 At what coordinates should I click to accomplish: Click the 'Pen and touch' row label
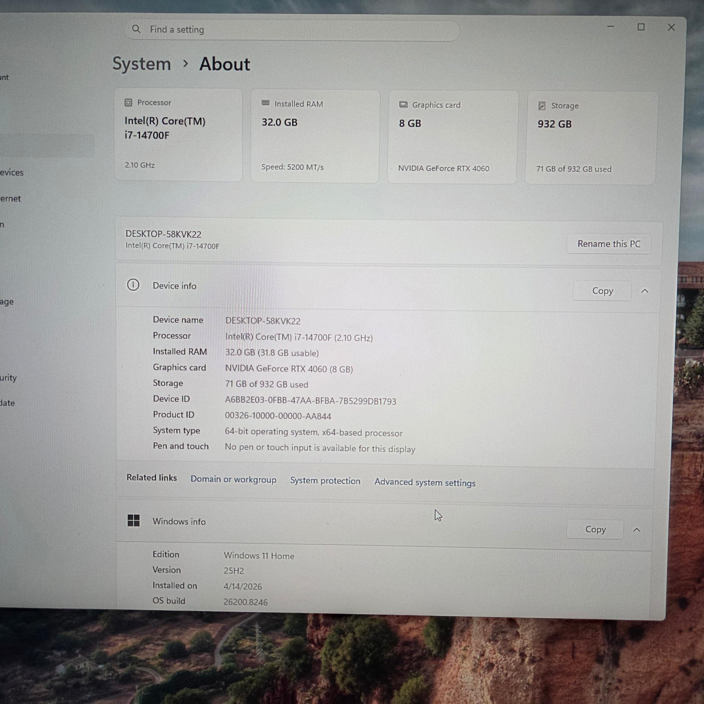[x=181, y=446]
